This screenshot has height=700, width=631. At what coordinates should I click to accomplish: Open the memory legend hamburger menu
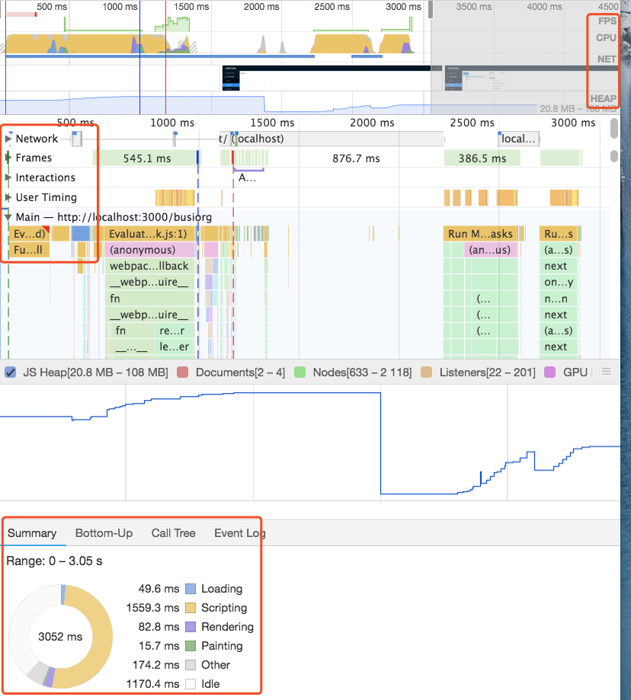point(606,372)
